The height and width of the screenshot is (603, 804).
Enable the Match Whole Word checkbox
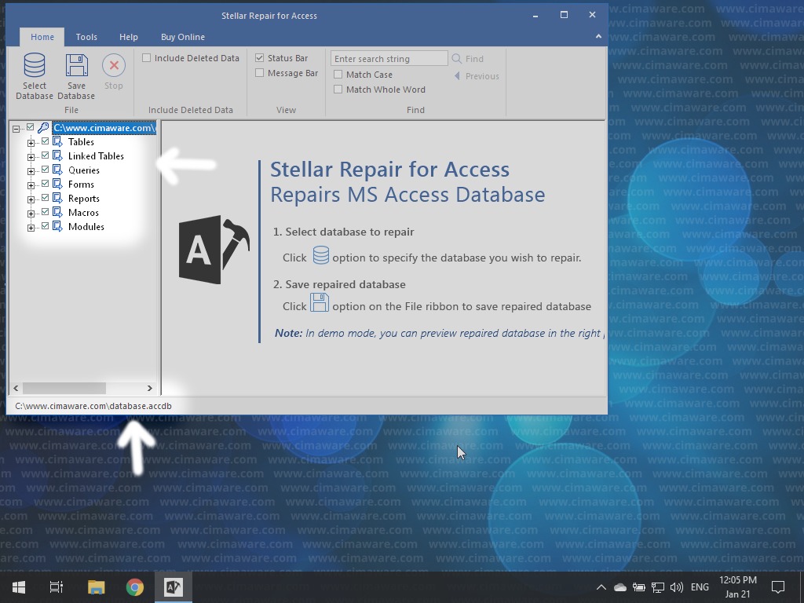(338, 90)
